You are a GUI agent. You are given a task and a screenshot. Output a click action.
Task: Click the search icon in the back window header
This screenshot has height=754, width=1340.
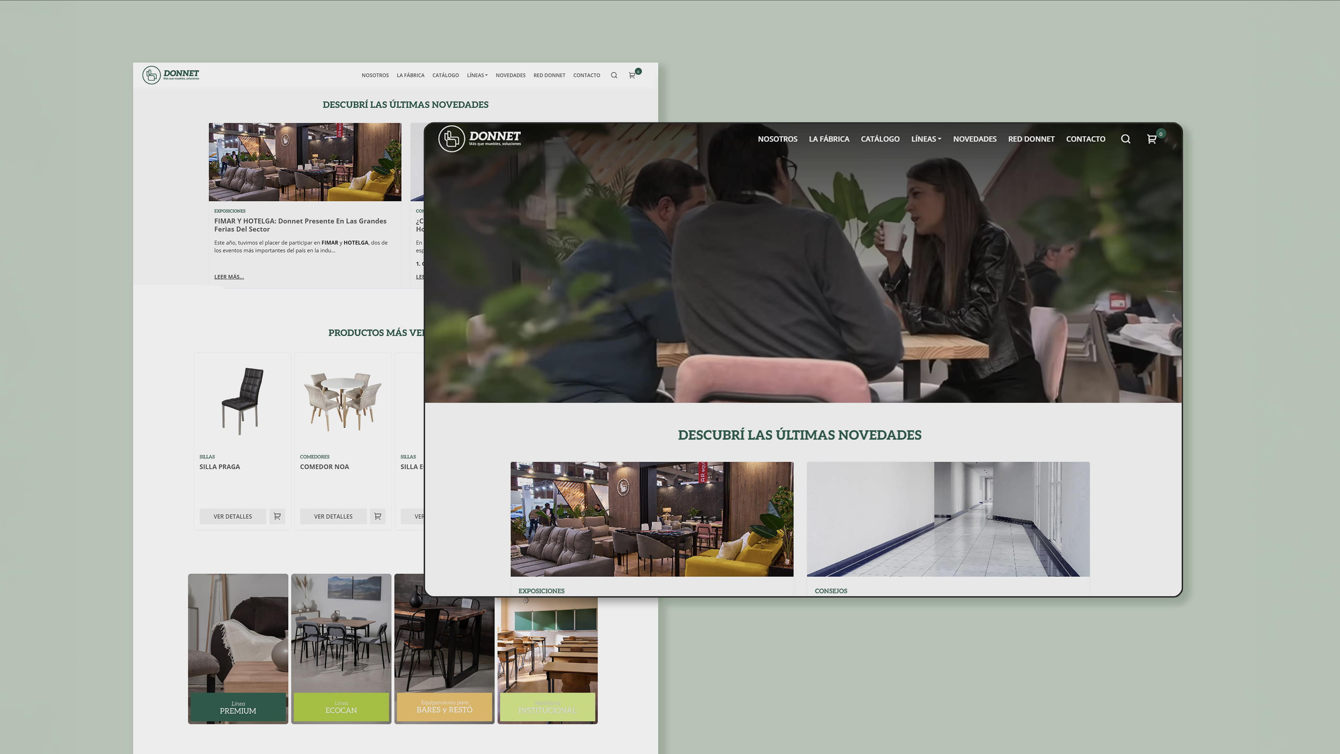click(614, 75)
